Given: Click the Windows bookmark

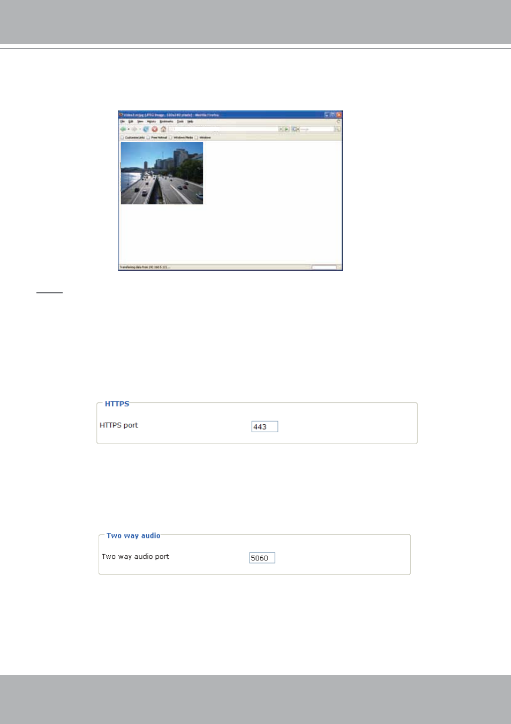Looking at the screenshot, I should point(203,137).
